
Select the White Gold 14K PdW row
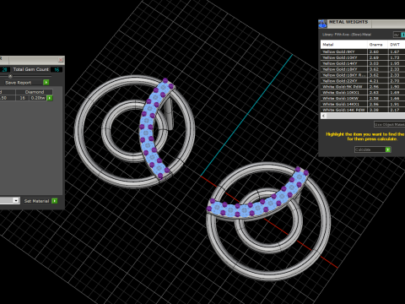click(x=363, y=110)
